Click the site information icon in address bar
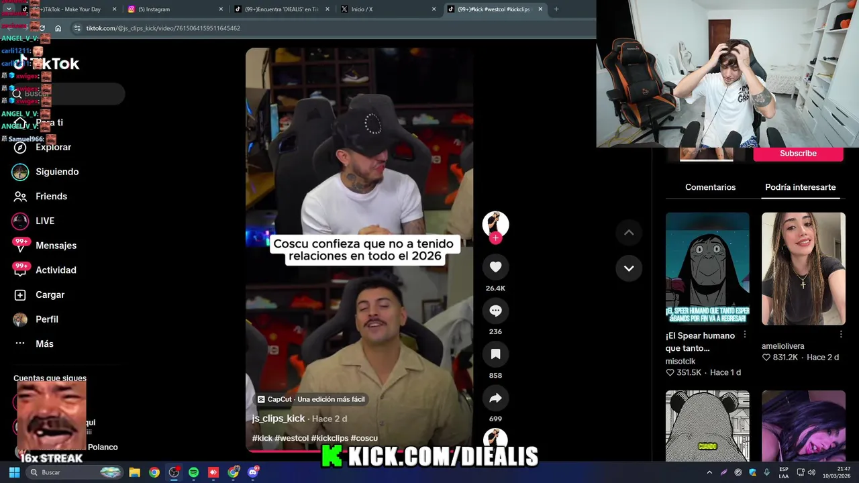Viewport: 859px width, 483px height. pos(77,28)
